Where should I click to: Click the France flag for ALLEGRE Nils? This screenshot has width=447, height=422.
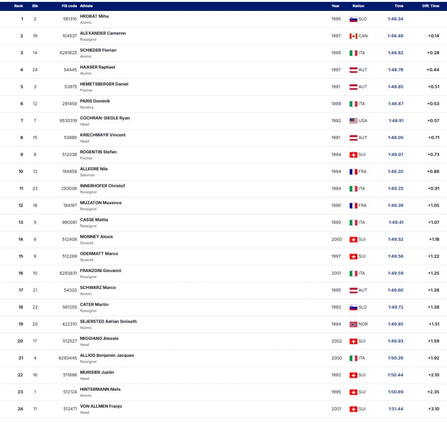click(353, 172)
